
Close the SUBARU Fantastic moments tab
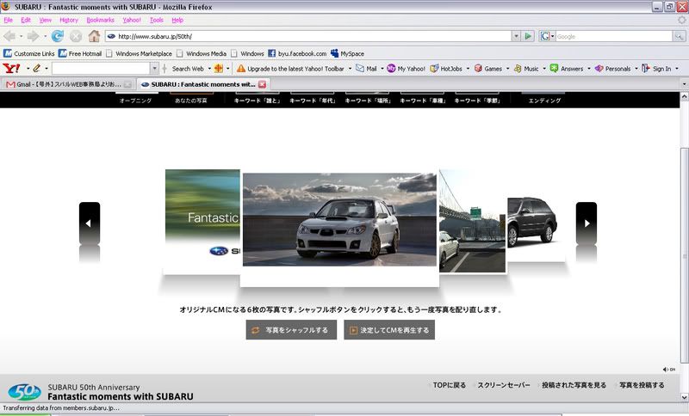click(263, 84)
